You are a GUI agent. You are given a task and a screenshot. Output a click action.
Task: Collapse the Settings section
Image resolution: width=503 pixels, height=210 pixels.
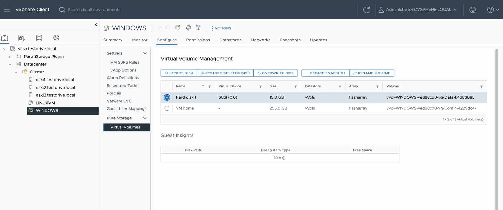[145, 53]
